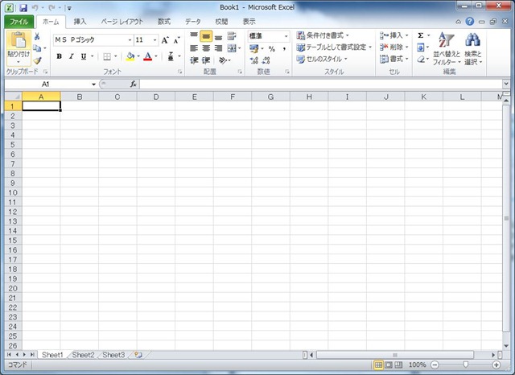
Task: Click the top align icon
Action: point(194,35)
